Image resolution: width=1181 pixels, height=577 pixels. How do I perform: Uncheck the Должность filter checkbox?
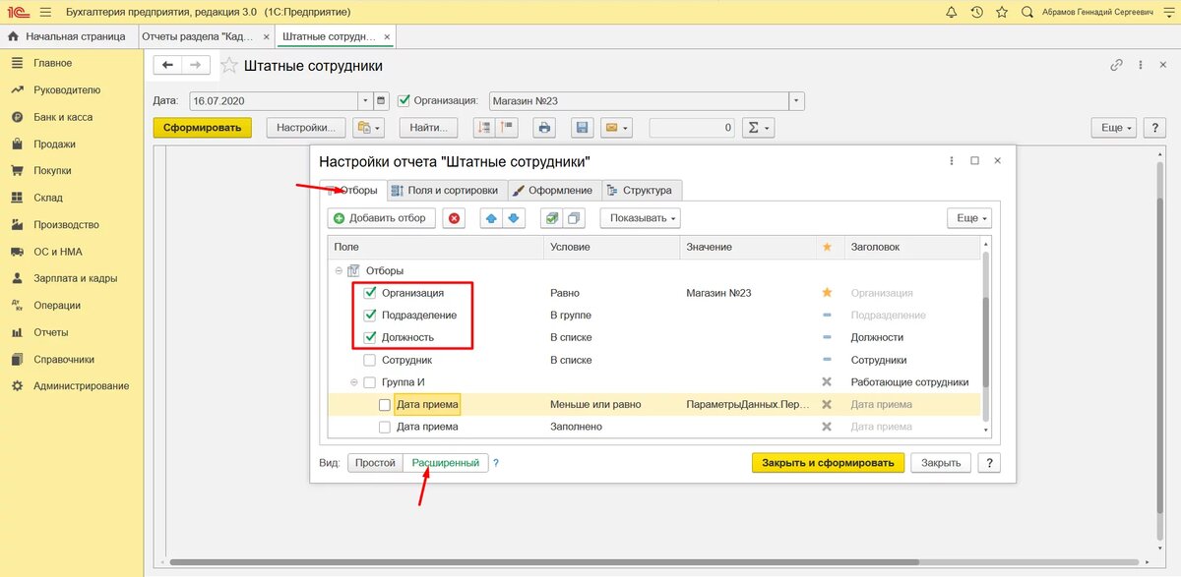[x=370, y=337]
